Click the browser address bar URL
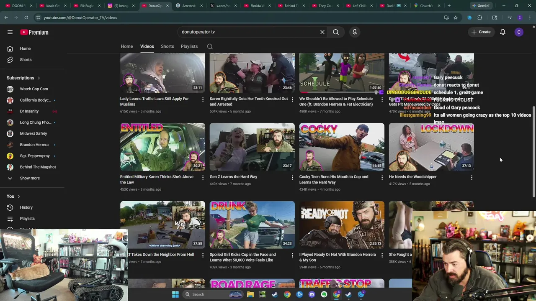 80,18
